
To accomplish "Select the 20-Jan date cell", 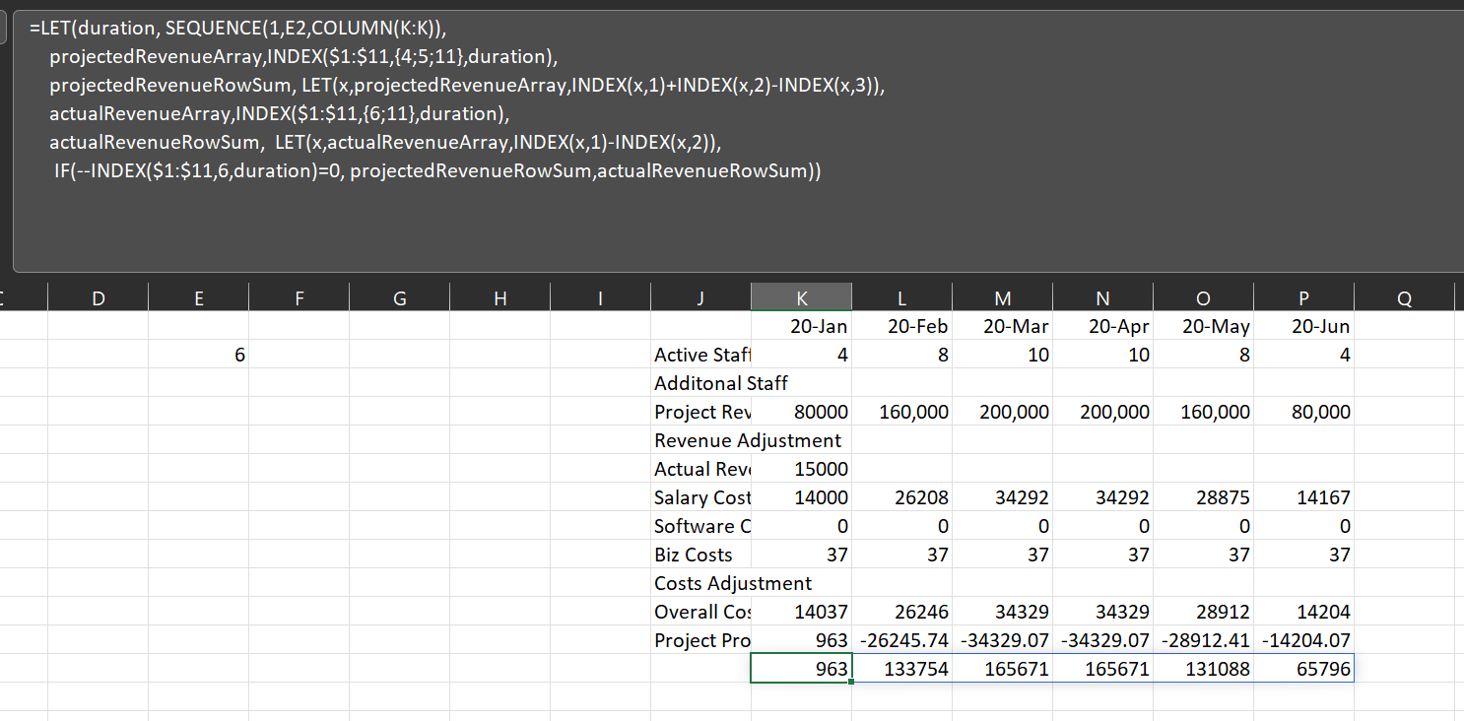I will tap(801, 326).
